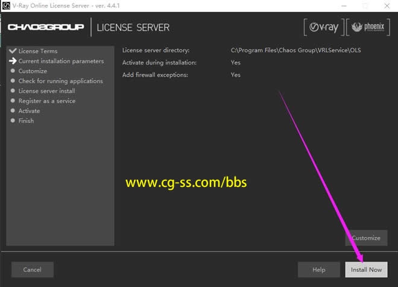This screenshot has height=287, width=398.
Task: Click the Chaos Group logo
Action: click(46, 27)
